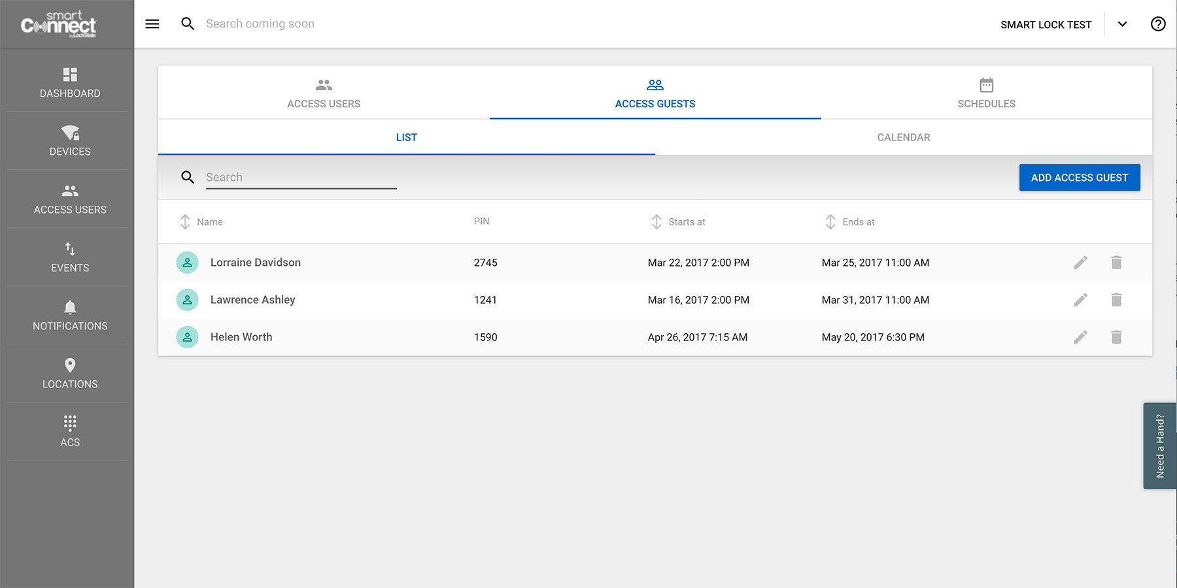Click start date Mar 22, 2017 2:00 PM

tap(698, 263)
